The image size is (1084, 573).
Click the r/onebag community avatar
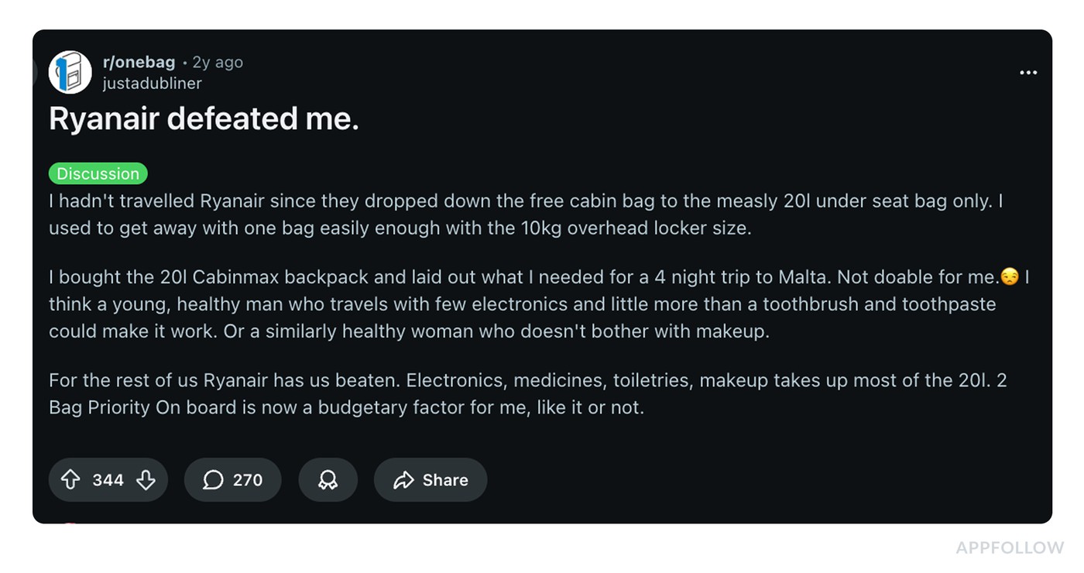tap(70, 73)
